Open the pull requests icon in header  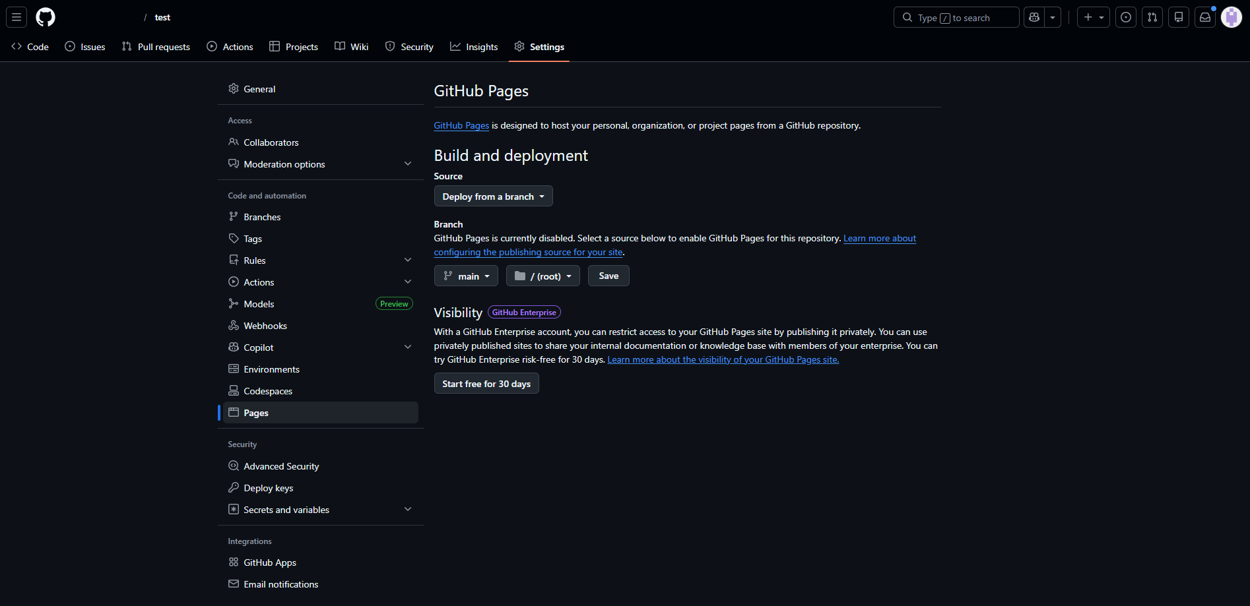coord(1152,17)
